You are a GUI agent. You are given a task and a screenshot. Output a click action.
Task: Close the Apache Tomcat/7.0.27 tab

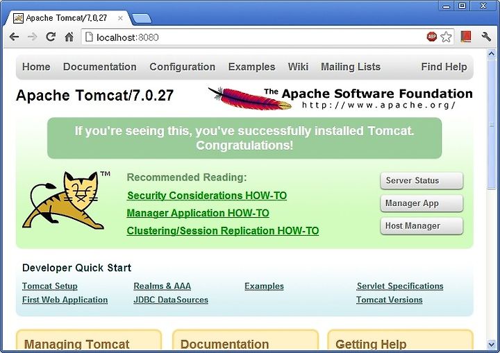coord(120,18)
